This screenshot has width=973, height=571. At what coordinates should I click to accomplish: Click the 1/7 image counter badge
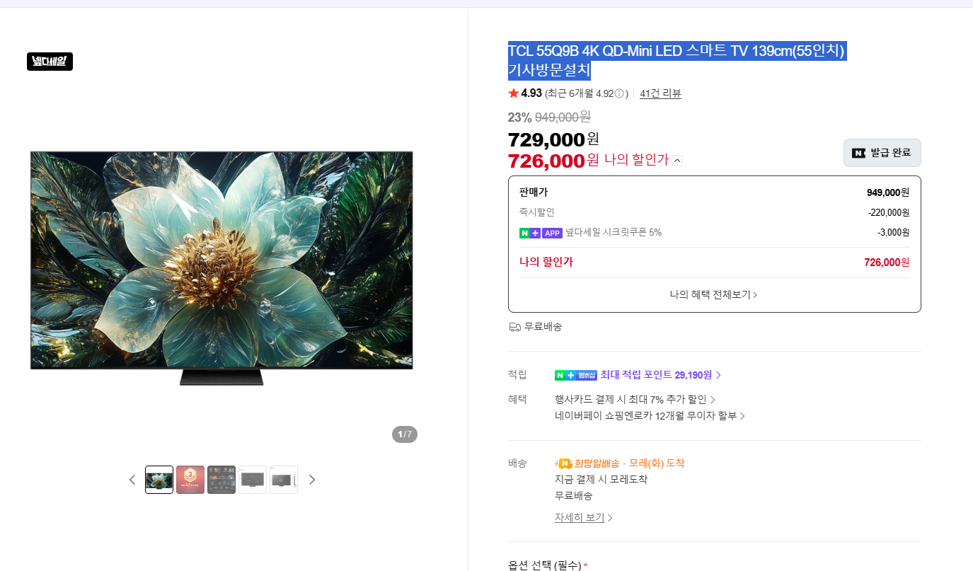point(405,434)
